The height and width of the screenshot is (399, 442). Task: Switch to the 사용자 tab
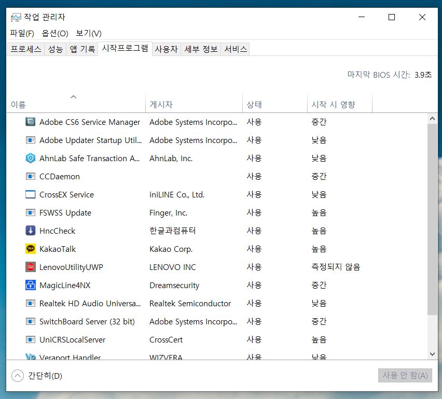tap(167, 49)
